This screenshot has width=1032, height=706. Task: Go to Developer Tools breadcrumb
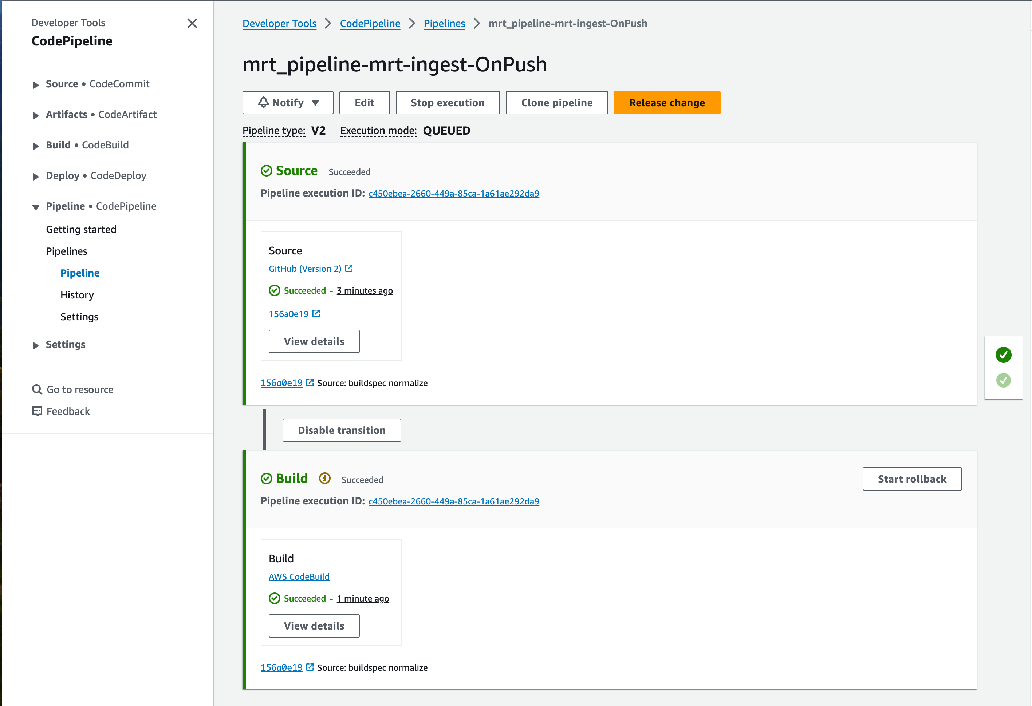[x=279, y=24]
